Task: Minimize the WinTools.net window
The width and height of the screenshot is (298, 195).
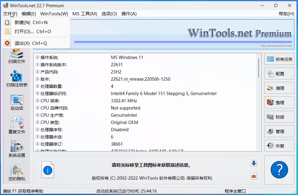Action: [x=262, y=5]
